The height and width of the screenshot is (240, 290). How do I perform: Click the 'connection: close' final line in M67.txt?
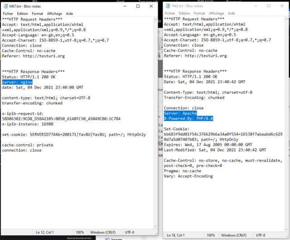tap(22, 150)
